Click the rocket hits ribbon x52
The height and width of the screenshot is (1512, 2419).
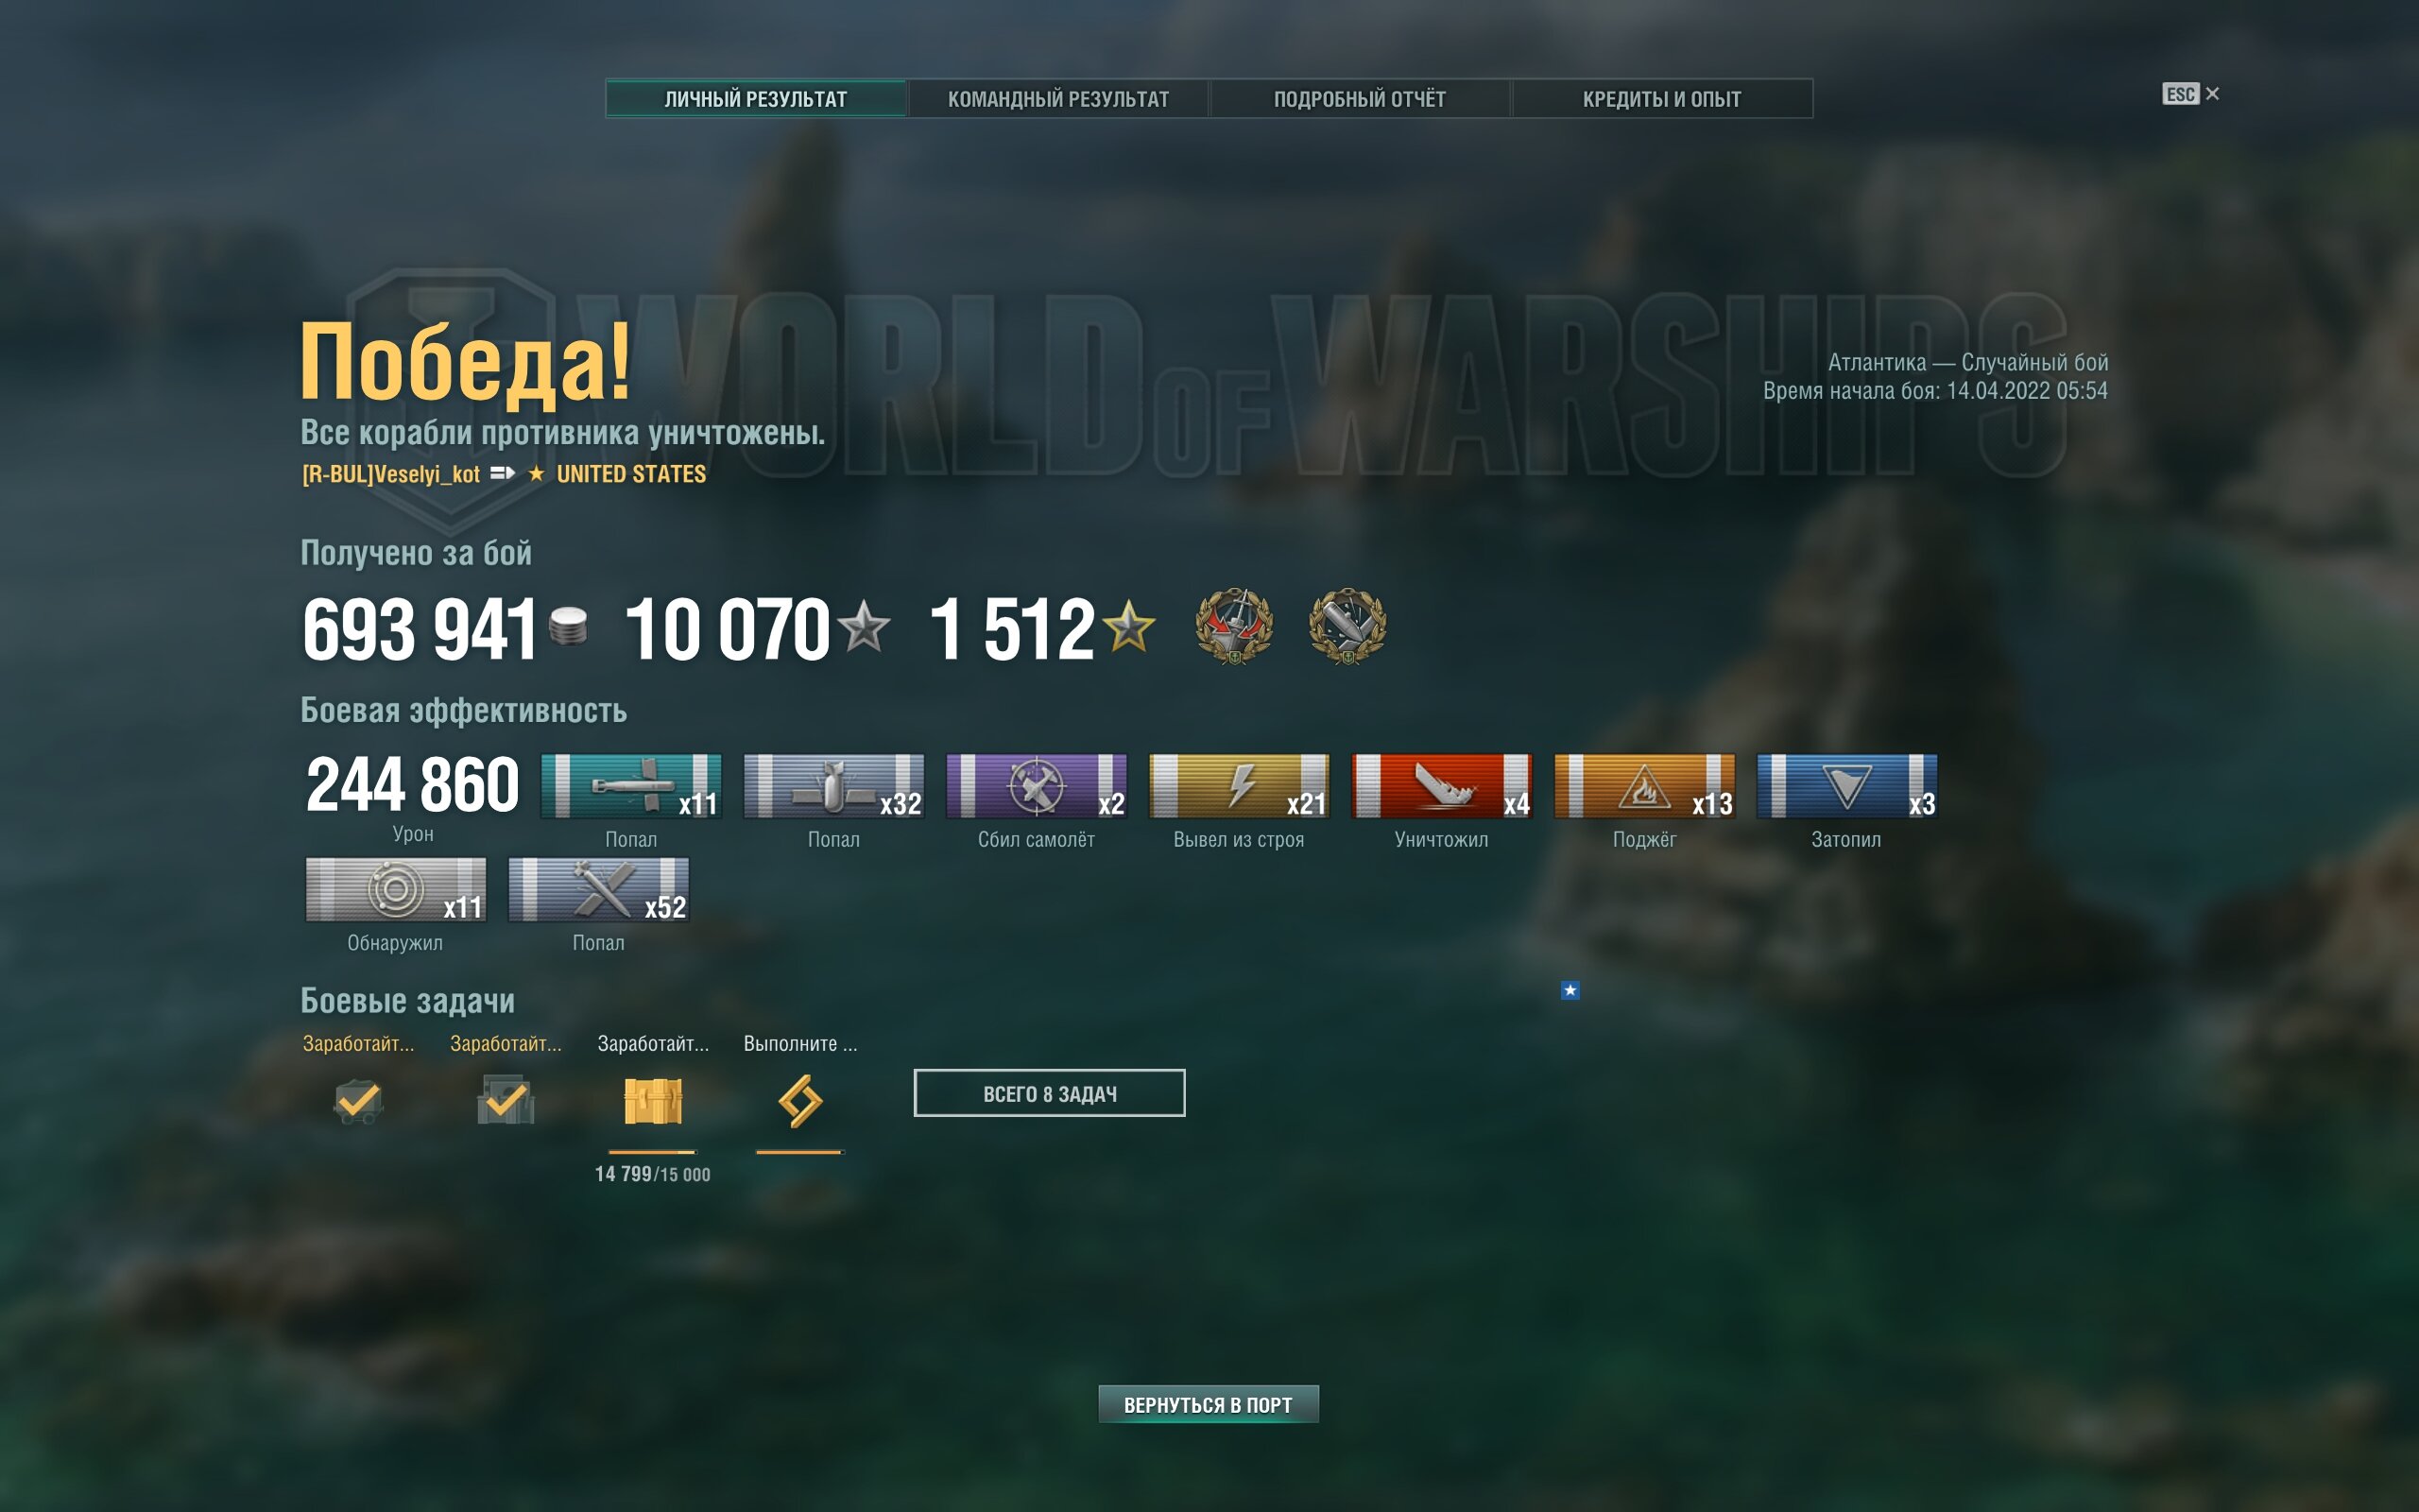[x=599, y=889]
